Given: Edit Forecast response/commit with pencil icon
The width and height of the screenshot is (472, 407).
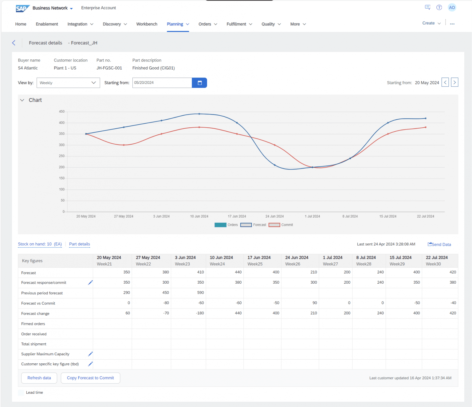Looking at the screenshot, I should [90, 282].
